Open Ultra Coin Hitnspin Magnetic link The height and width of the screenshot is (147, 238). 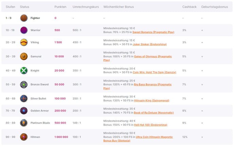point(154,137)
